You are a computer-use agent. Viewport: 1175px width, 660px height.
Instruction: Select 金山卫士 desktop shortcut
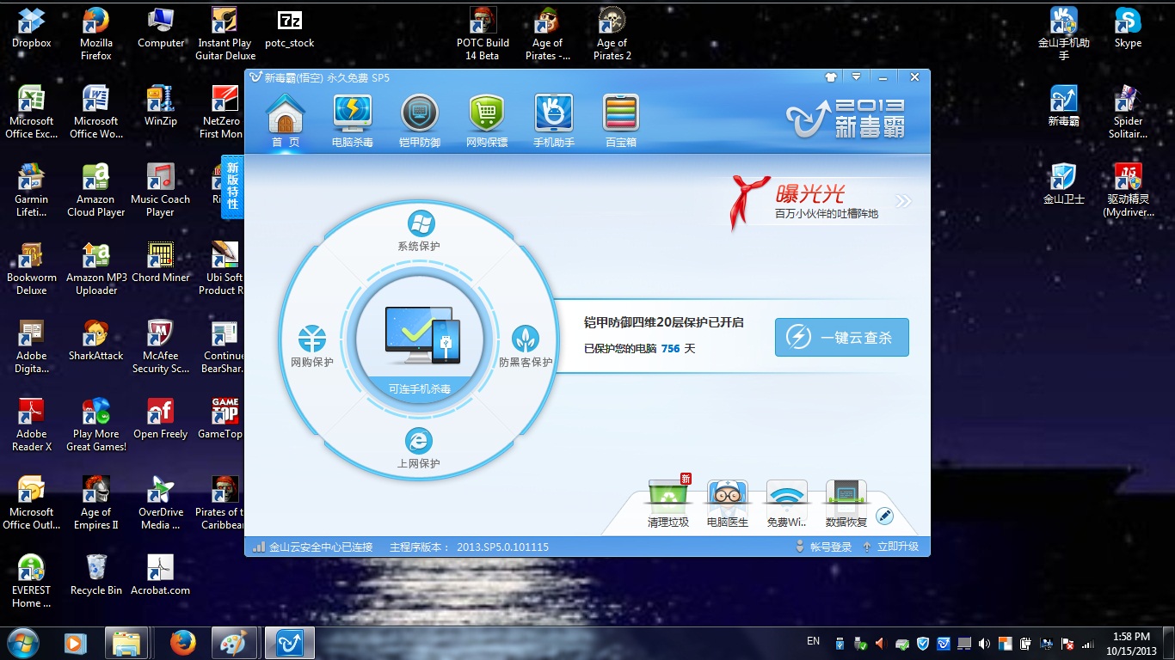[1063, 185]
